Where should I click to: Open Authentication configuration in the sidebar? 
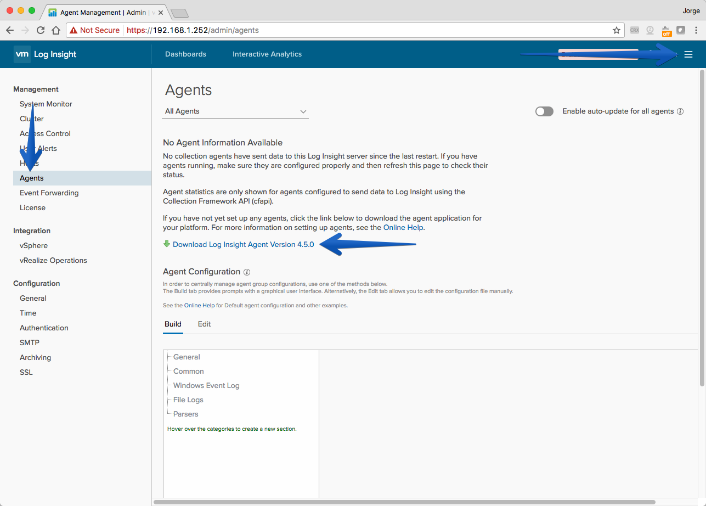(44, 328)
